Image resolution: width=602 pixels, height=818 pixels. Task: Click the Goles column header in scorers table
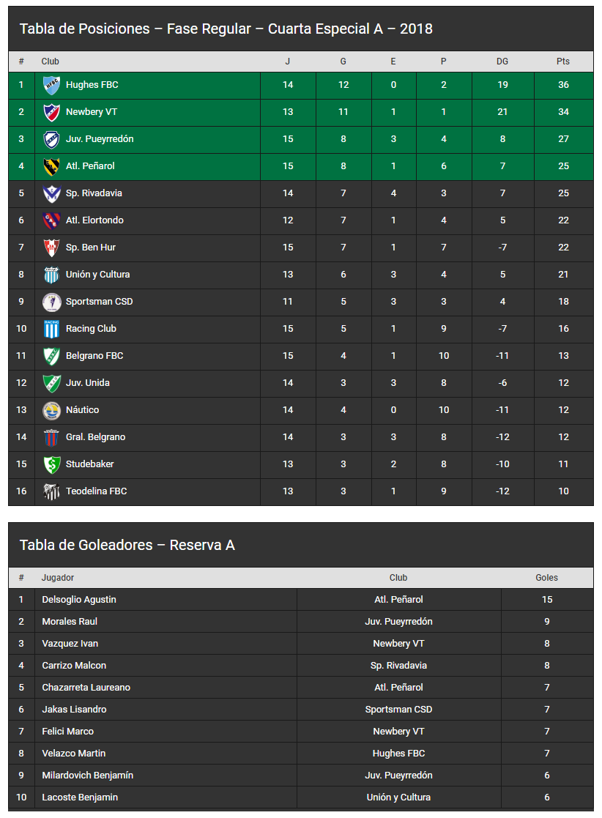pos(546,578)
